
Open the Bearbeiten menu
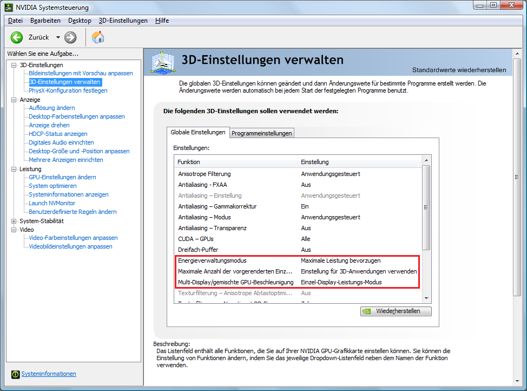(x=45, y=21)
